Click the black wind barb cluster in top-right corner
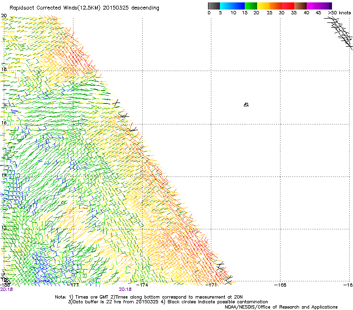Screen dimensions: 353x310 tap(339, 33)
